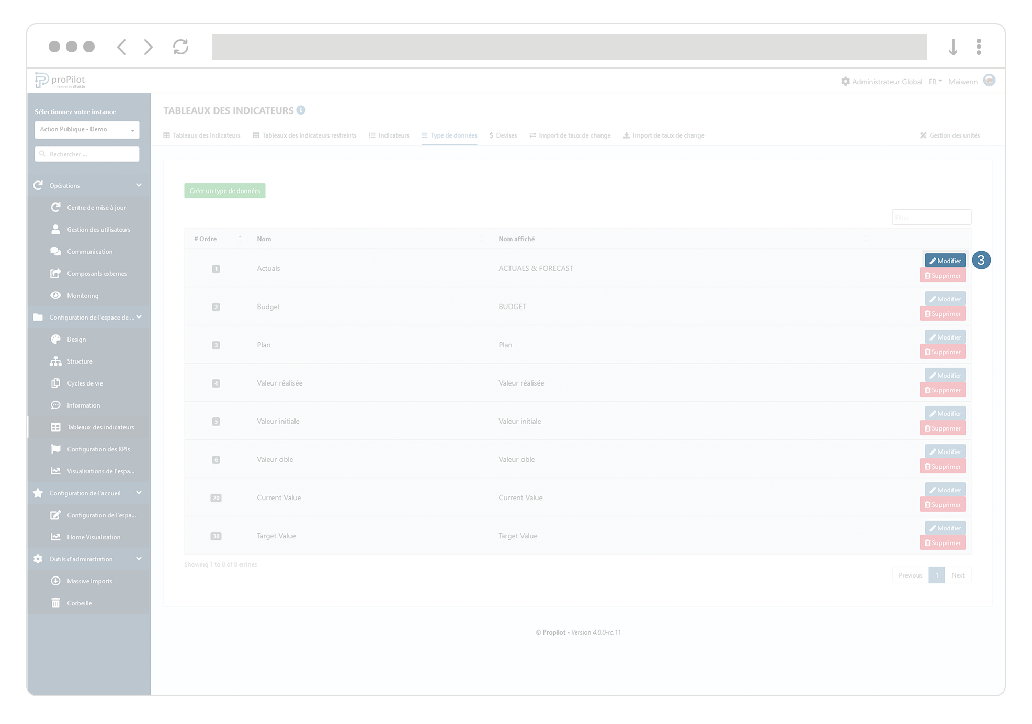Open the Design palette icon in sidebar
This screenshot has width=1032, height=724.
click(x=55, y=339)
